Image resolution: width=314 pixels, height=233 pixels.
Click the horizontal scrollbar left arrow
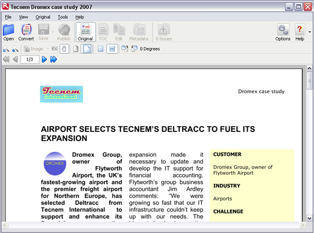point(5,225)
